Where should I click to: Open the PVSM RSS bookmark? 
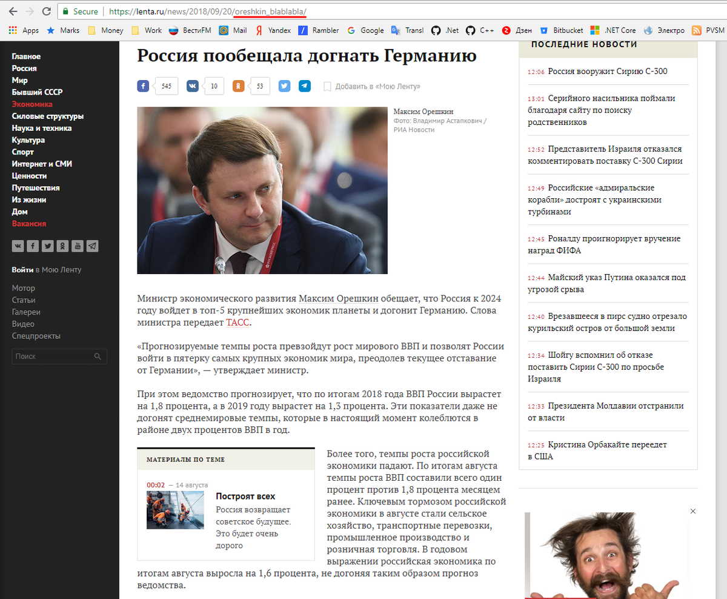pyautogui.click(x=708, y=30)
